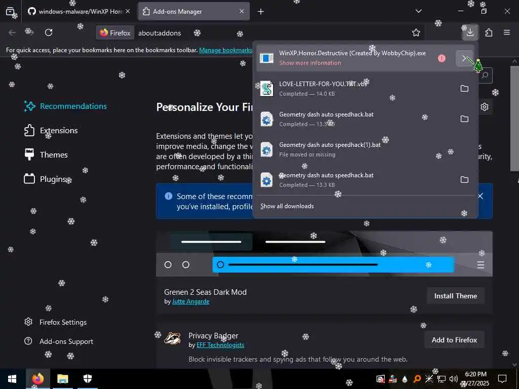This screenshot has width=519, height=389.
Task: Reload the current page
Action: (49, 32)
